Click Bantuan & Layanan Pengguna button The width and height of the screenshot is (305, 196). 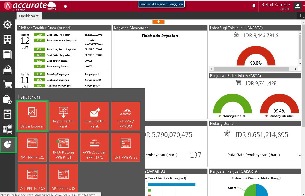[161, 4]
